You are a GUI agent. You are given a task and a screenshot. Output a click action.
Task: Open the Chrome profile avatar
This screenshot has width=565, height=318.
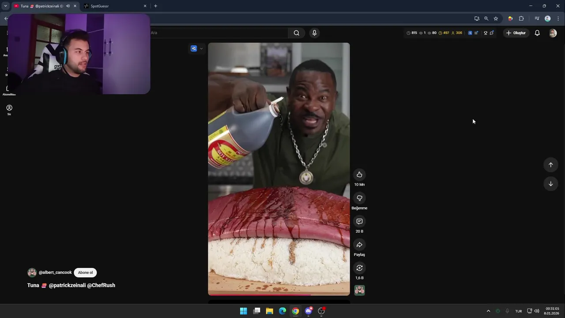click(x=548, y=19)
